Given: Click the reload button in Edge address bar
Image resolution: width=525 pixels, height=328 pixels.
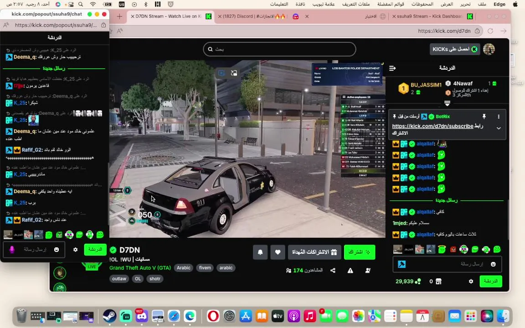Looking at the screenshot, I should click(490, 31).
